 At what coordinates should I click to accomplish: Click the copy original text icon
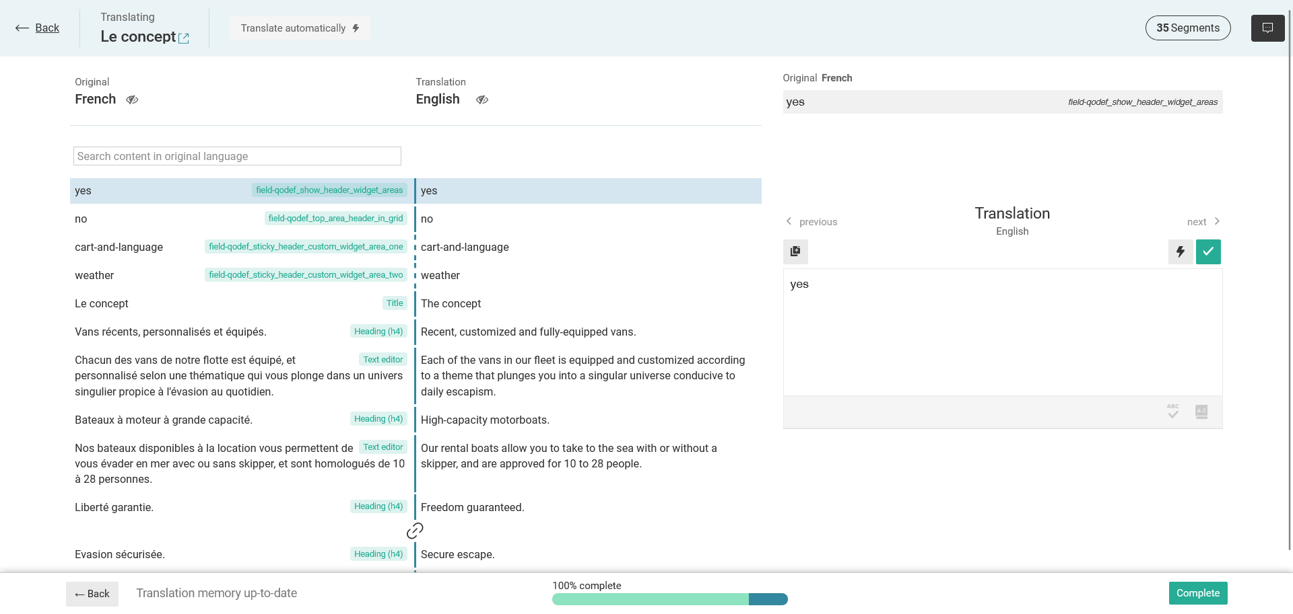795,252
